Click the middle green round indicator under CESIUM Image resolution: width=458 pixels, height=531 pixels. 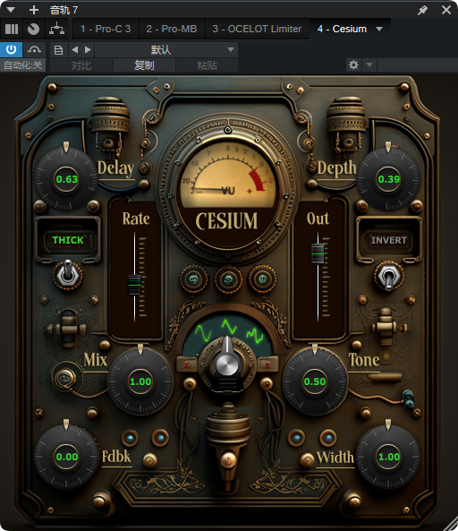(228, 280)
